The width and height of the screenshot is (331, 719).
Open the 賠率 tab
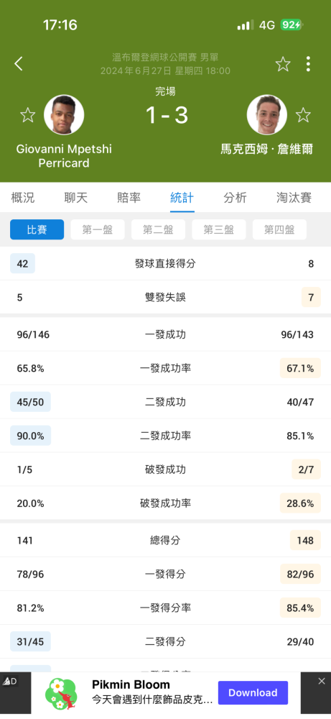pos(129,198)
